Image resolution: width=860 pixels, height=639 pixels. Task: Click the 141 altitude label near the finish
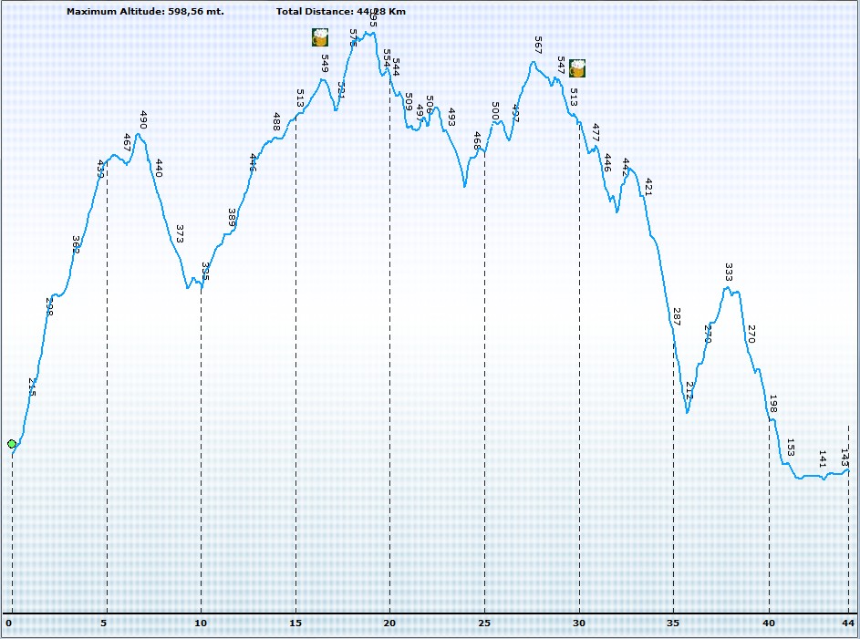click(823, 459)
